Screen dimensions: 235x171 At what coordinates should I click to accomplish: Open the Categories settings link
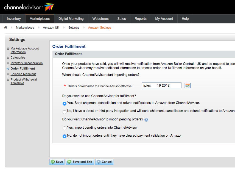click(x=18, y=58)
